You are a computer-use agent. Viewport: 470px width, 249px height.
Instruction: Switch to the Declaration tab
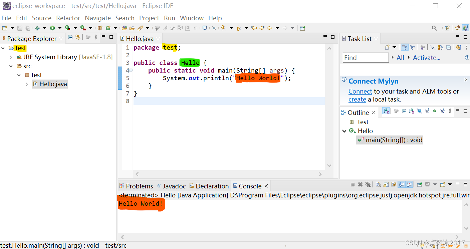click(209, 186)
